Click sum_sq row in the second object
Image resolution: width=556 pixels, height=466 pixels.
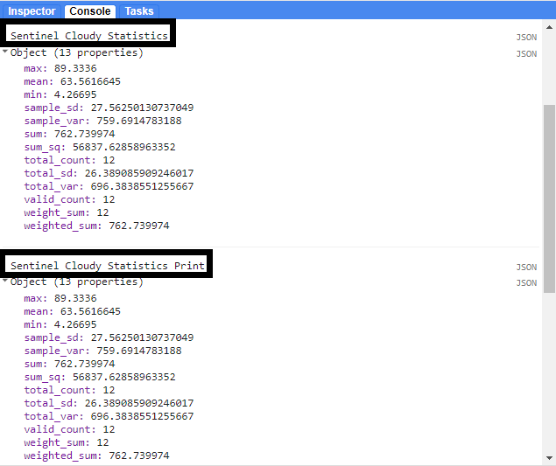(99, 377)
